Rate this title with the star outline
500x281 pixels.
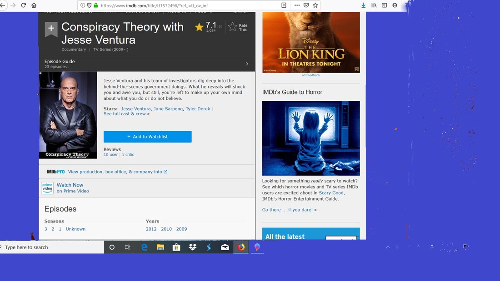click(232, 27)
